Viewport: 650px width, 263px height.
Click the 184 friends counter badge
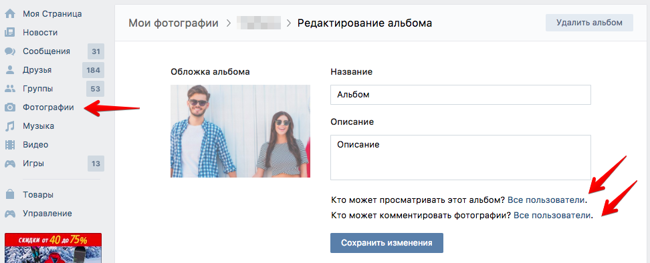point(93,70)
